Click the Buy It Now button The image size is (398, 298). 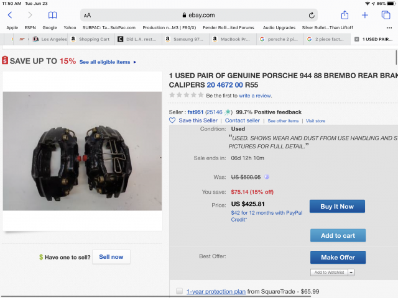[x=337, y=206]
